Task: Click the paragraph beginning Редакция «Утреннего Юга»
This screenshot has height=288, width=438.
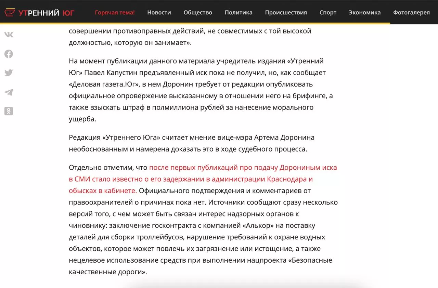Action: coord(192,143)
